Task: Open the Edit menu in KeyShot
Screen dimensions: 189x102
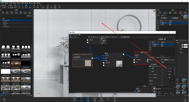Action: (x=6, y=3)
